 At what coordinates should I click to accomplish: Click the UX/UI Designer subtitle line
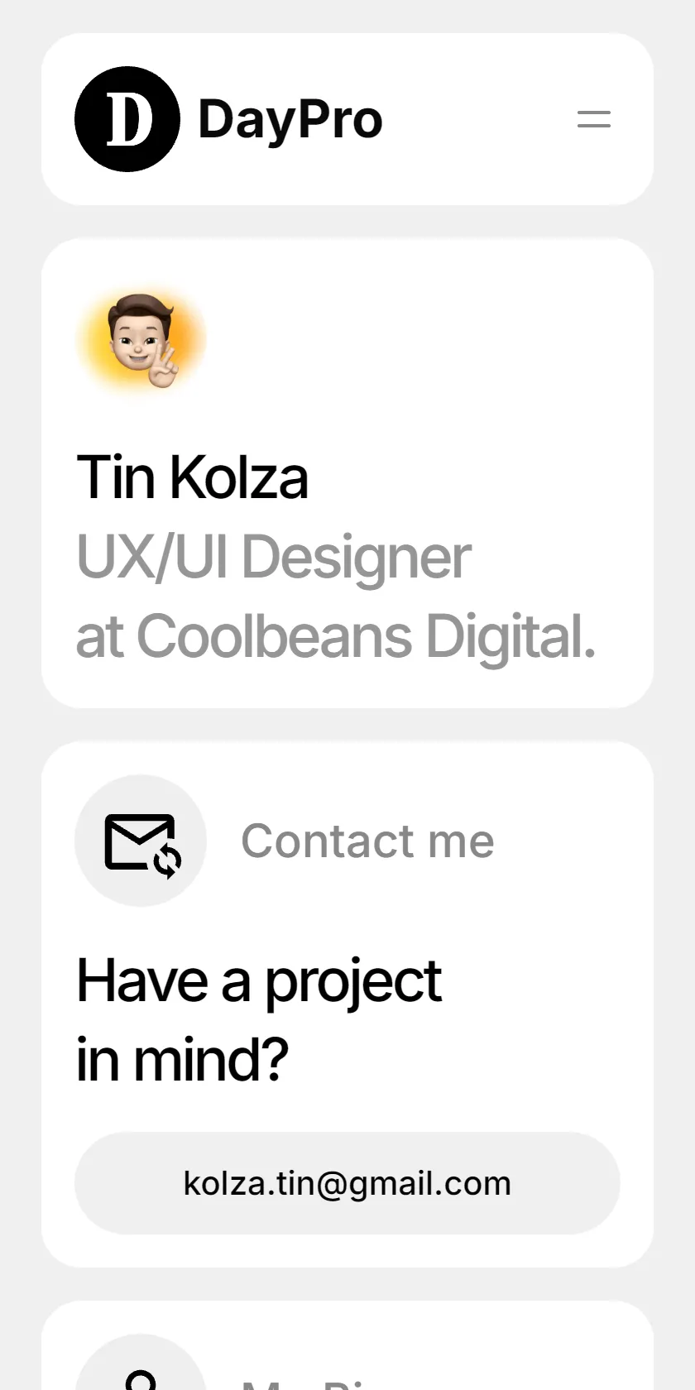point(273,557)
